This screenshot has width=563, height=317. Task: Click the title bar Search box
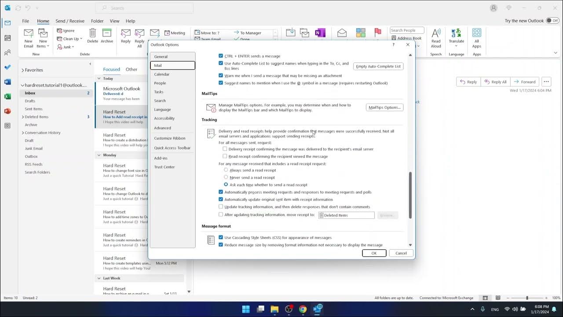pyautogui.click(x=144, y=8)
